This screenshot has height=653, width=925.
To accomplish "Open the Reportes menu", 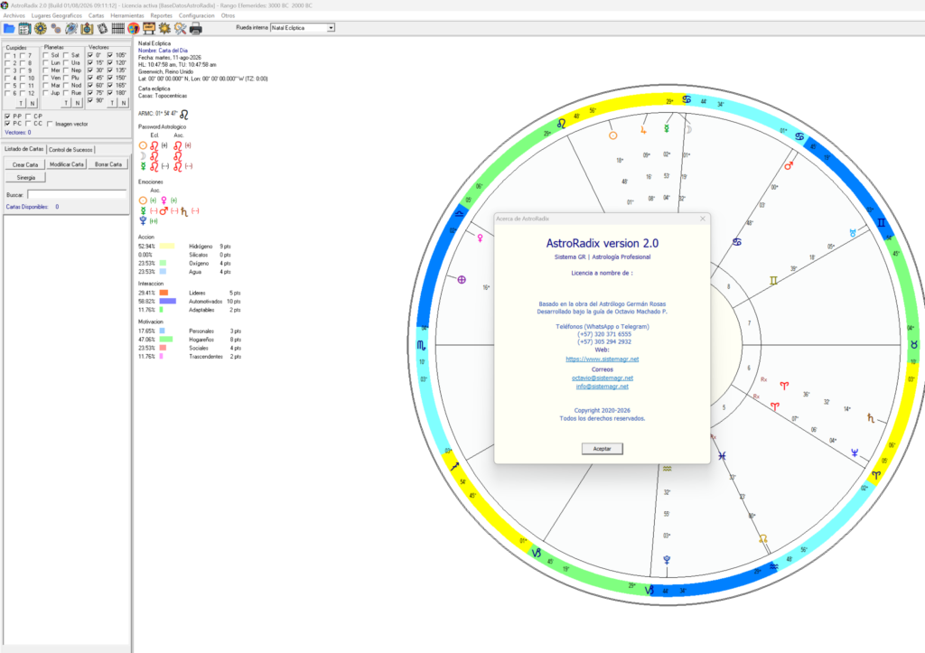I will pos(161,16).
